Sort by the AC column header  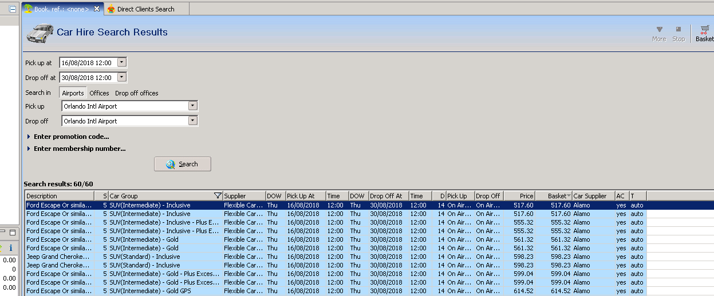tap(622, 196)
